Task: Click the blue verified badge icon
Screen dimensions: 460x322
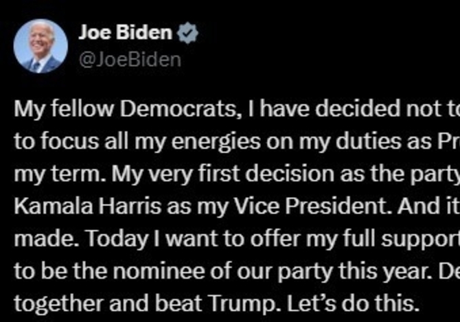Action: click(x=187, y=33)
